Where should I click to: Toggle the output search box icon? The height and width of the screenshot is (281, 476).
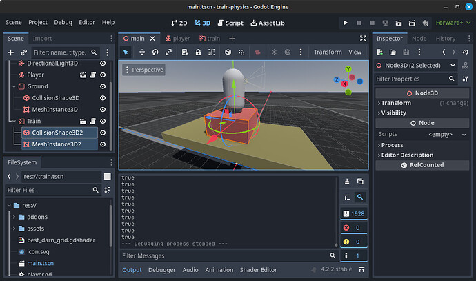pyautogui.click(x=360, y=197)
